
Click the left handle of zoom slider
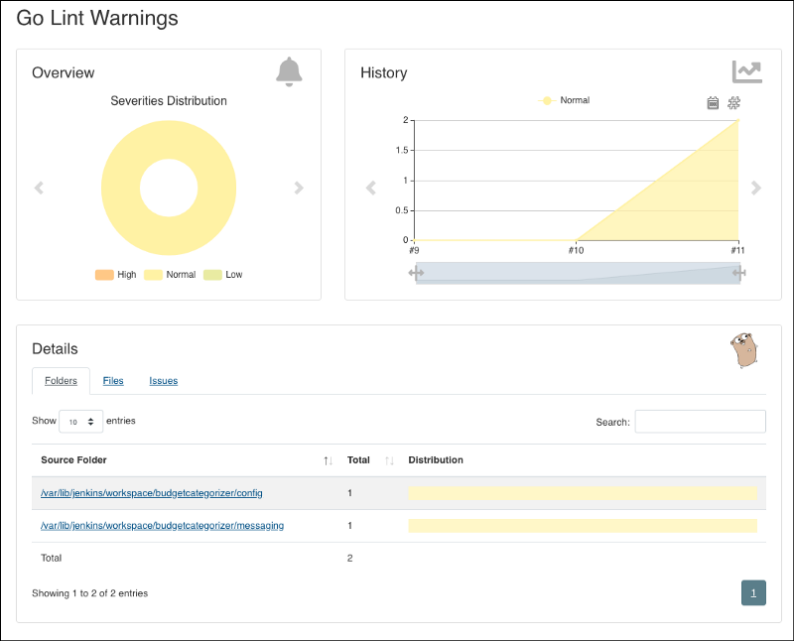[417, 273]
